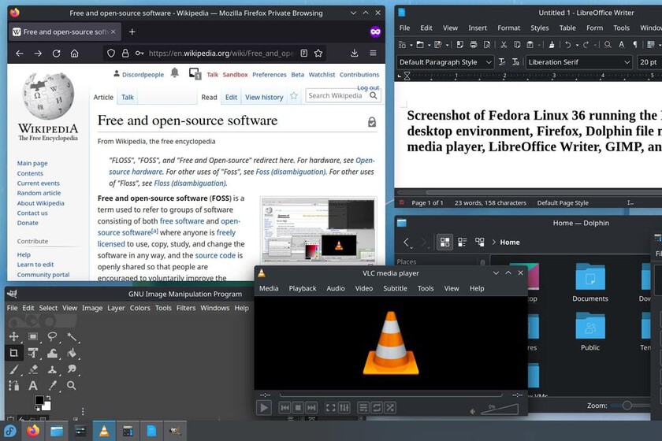The width and height of the screenshot is (662, 441).
Task: Bookmark page with Firefox star icon
Action: click(x=318, y=54)
